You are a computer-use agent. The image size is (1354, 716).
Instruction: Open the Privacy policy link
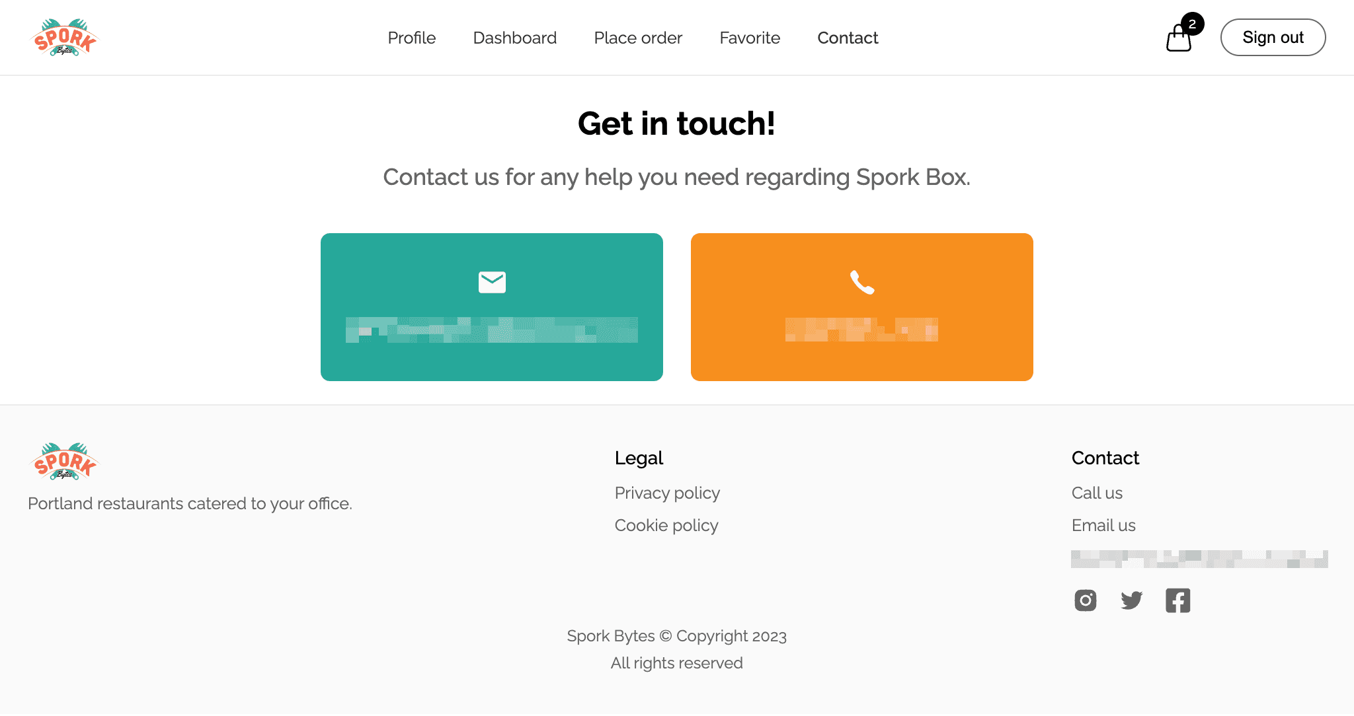(667, 492)
